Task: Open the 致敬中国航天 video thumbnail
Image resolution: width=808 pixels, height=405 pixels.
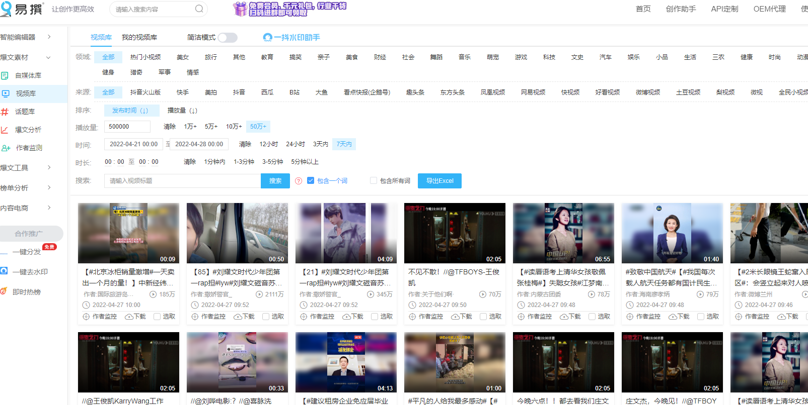Action: 672,233
